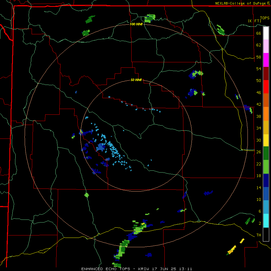
Task: Click the 2 value on the legend scale
Action: pos(260,223)
